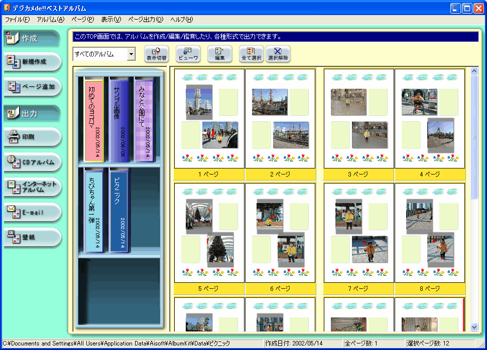Image resolution: width=487 pixels, height=350 pixels.
Task: Click the 壁紙 (wallpaper) output button
Action: tap(33, 237)
